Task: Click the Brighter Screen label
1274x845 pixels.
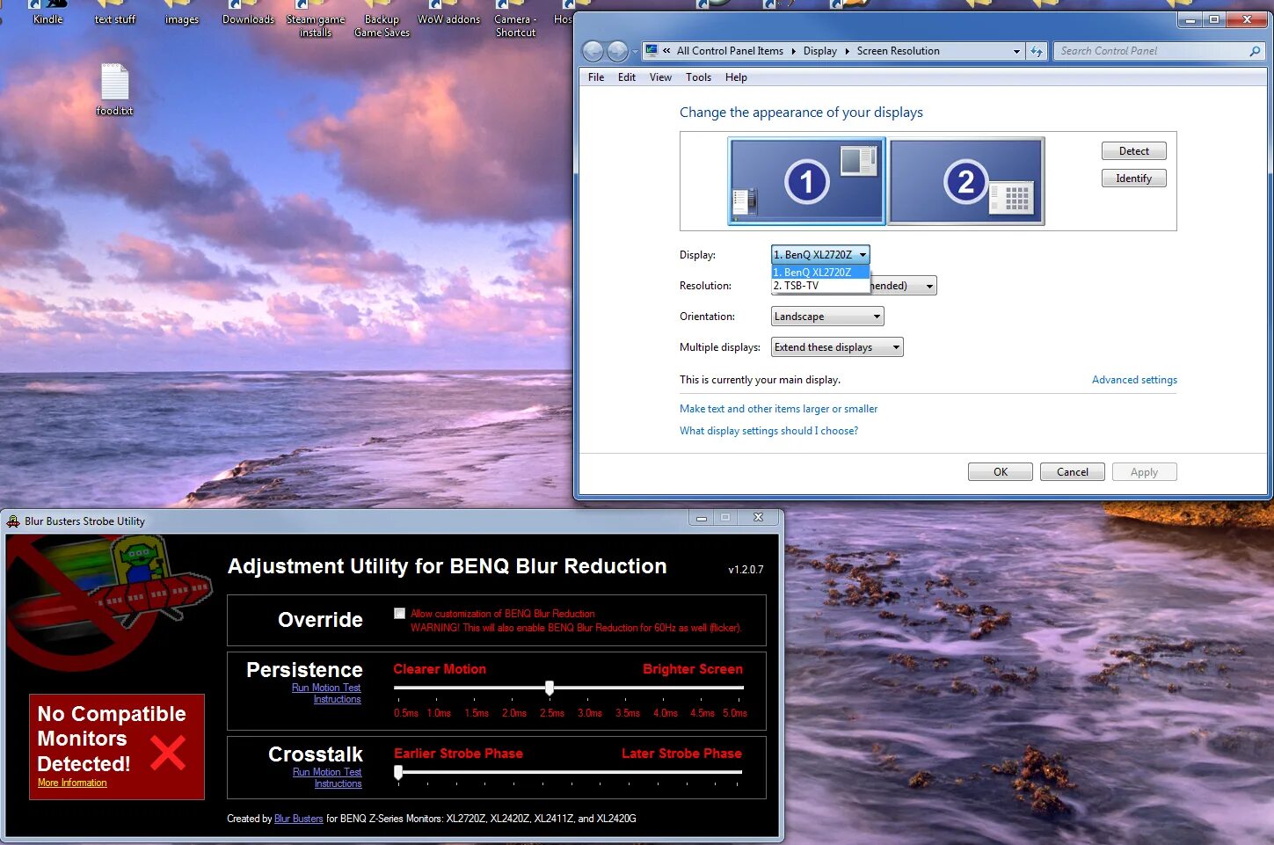Action: [693, 669]
